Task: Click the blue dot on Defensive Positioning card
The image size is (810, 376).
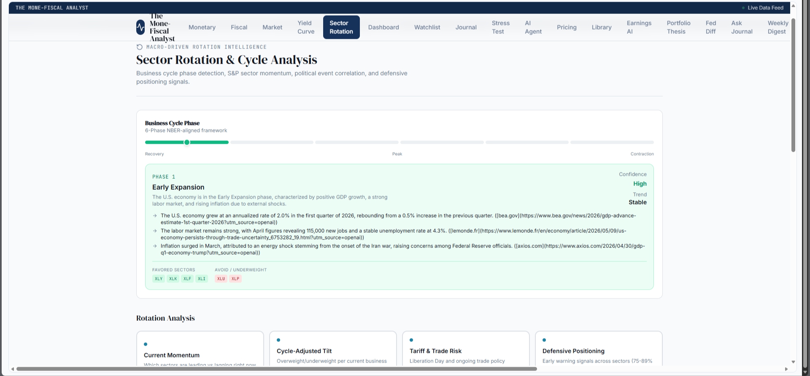Action: click(x=544, y=340)
